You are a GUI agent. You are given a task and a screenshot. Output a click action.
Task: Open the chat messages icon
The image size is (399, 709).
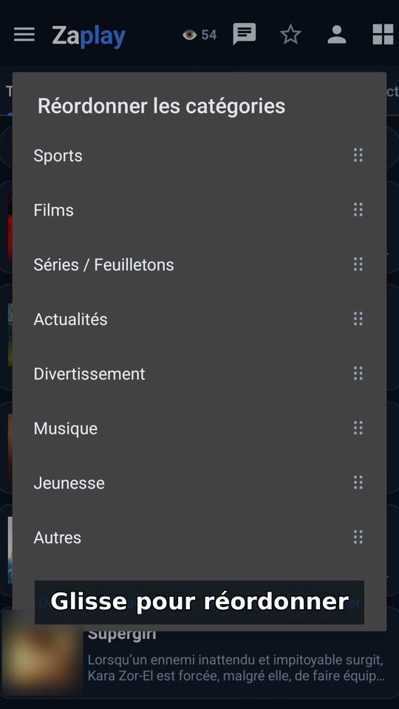(245, 35)
